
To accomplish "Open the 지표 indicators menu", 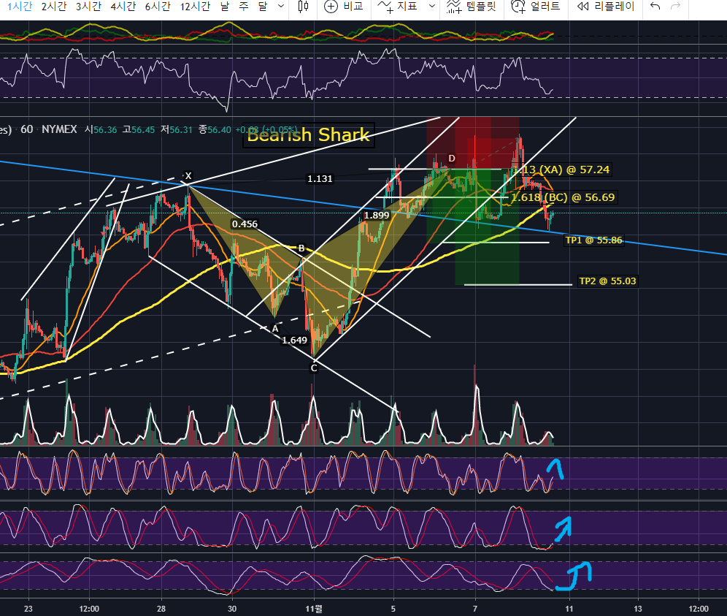I will [399, 7].
